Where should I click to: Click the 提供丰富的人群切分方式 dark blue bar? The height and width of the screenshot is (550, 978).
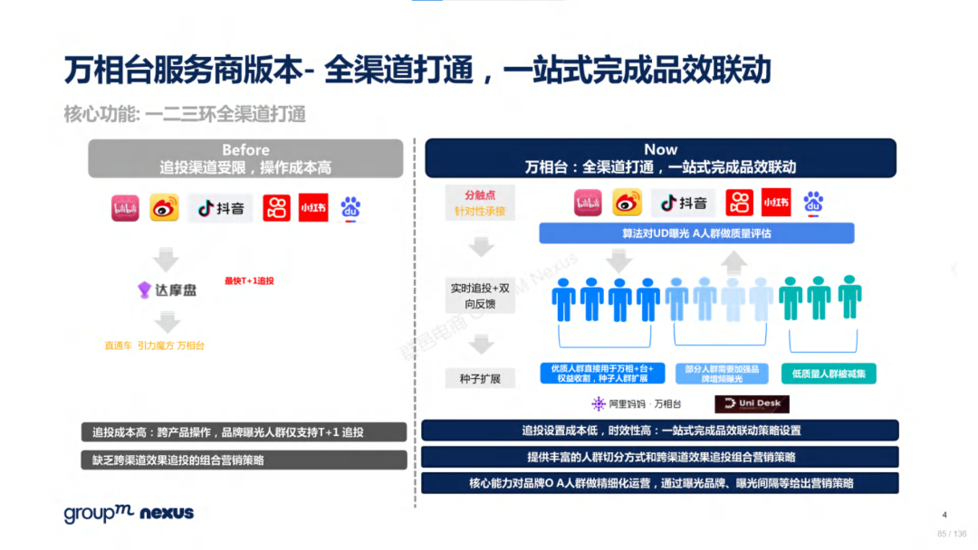660,457
